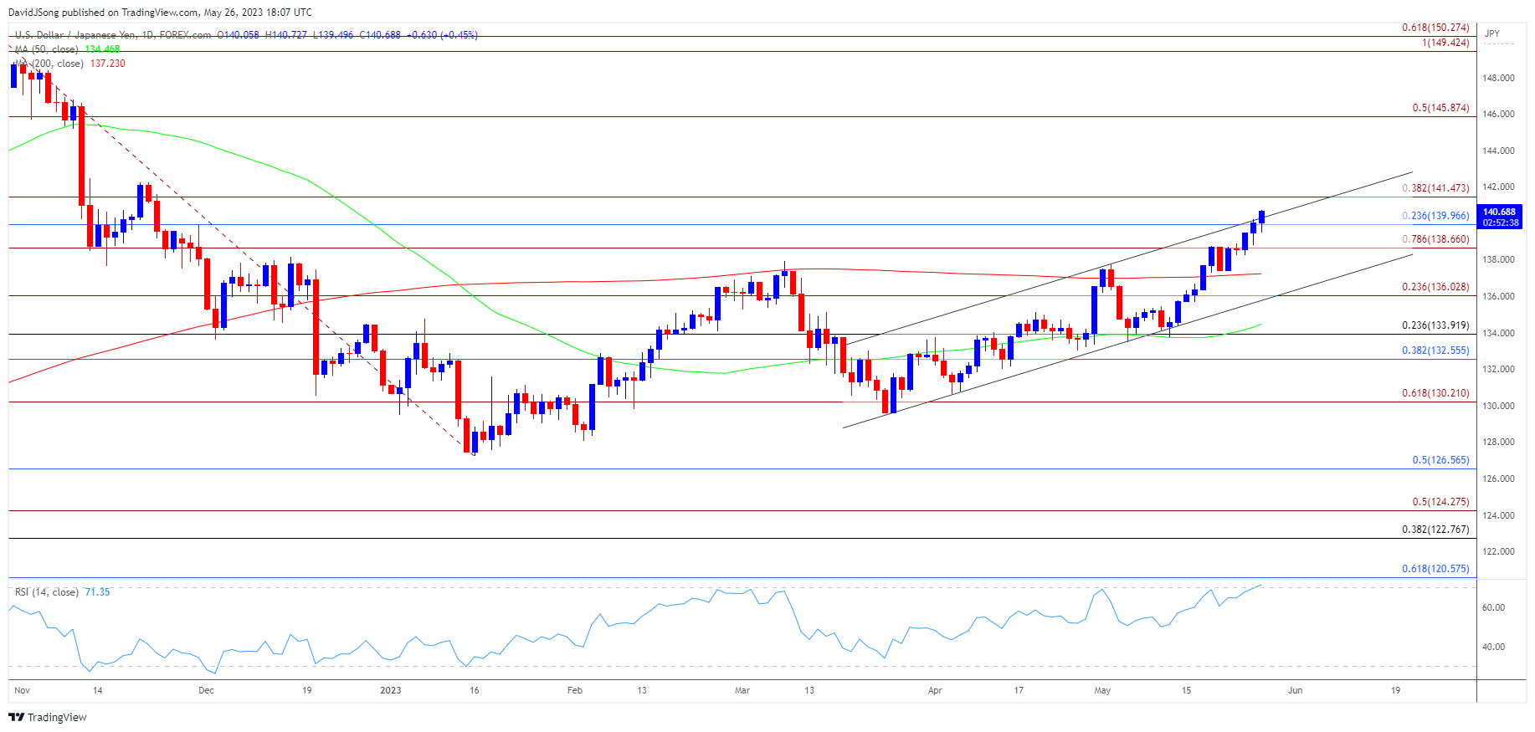Screen dimensions: 1535x732
Task: Click the 148.000 price axis label
Action: click(x=1498, y=78)
